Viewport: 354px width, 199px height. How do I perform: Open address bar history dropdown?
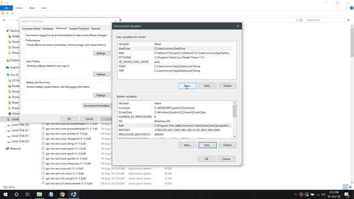click(297, 20)
